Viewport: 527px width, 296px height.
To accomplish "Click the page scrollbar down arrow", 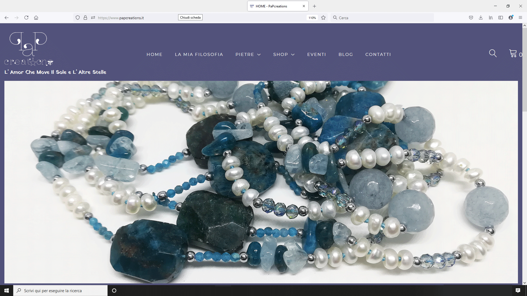I will 525,283.
